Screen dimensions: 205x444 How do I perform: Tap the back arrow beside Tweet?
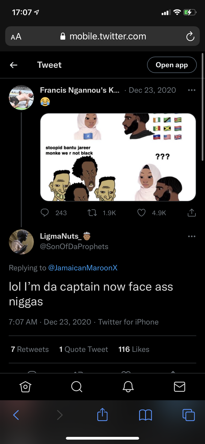pyautogui.click(x=14, y=65)
